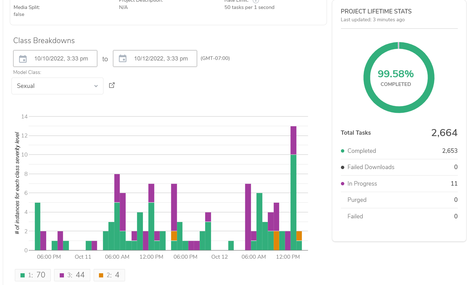Toggle severity level 3 legend item

(72, 275)
